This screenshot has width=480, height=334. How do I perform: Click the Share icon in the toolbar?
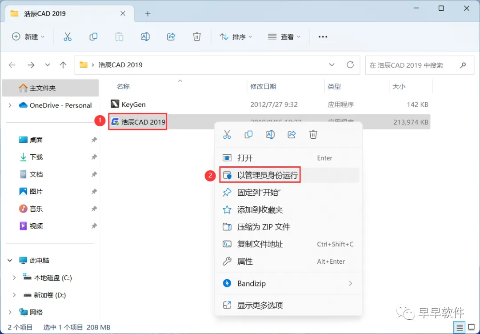(x=171, y=37)
